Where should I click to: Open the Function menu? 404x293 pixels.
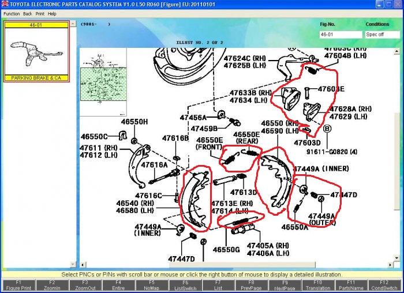click(12, 13)
